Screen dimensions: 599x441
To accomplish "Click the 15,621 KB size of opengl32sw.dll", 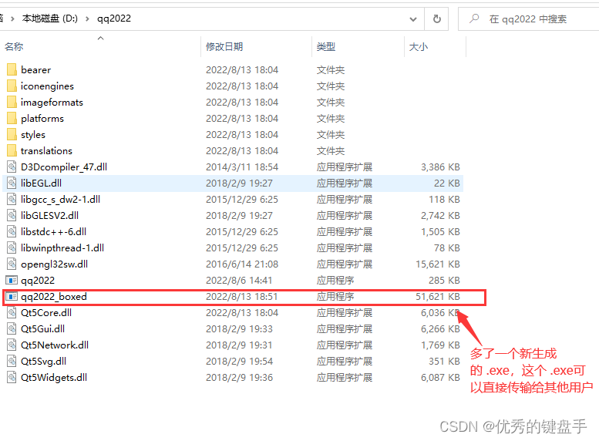I will [x=438, y=264].
